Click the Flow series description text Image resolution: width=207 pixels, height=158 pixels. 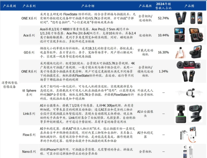pos(88,135)
